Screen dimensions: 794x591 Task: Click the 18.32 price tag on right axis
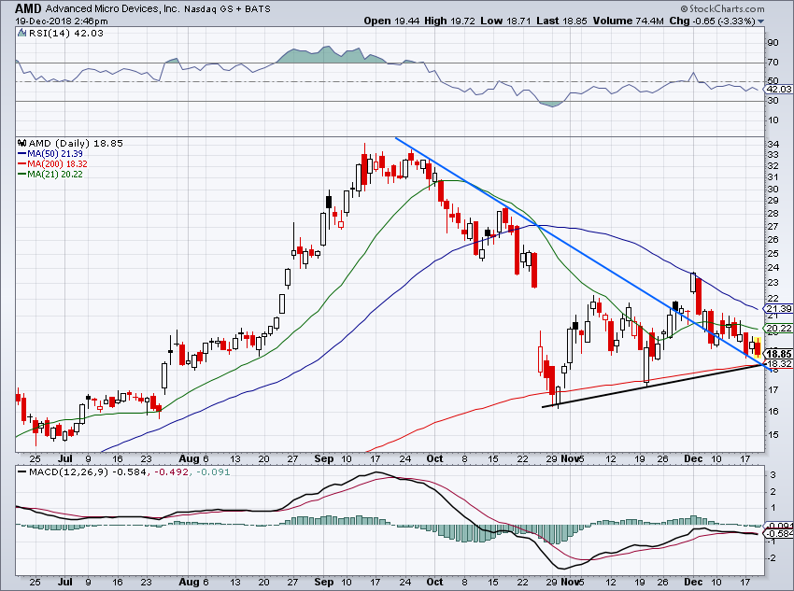tap(779, 364)
